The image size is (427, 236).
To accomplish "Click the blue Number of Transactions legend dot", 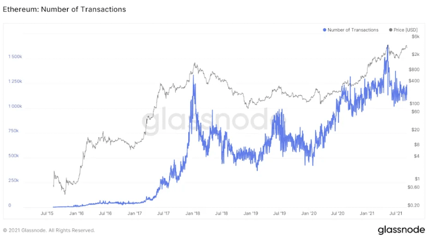I will (325, 29).
